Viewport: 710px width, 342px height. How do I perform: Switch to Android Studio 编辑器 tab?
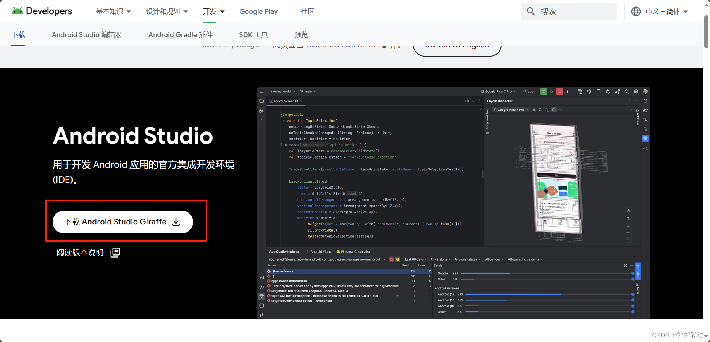[x=87, y=35]
